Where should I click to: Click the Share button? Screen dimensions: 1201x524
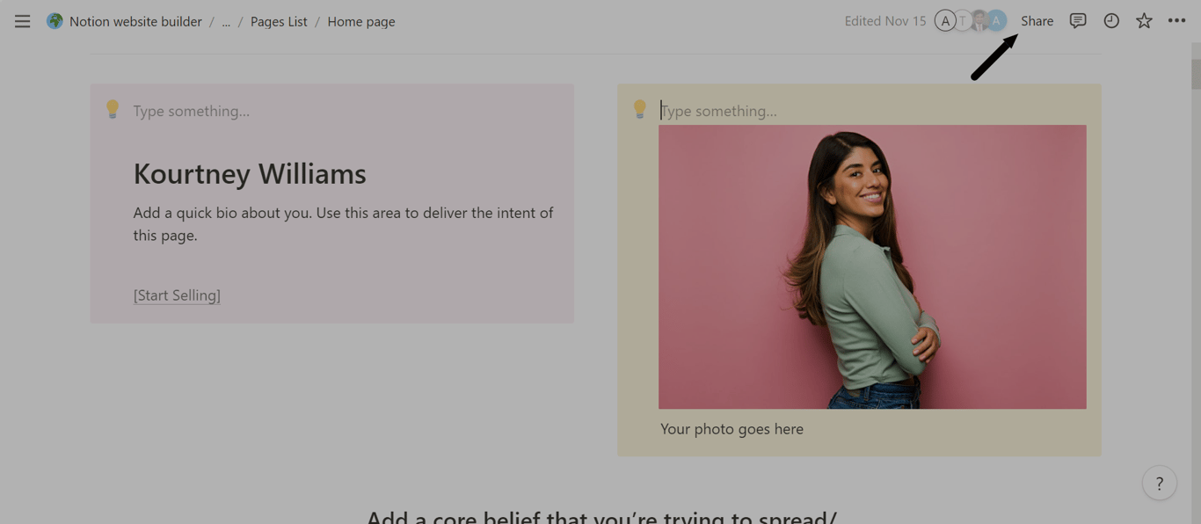[1037, 20]
